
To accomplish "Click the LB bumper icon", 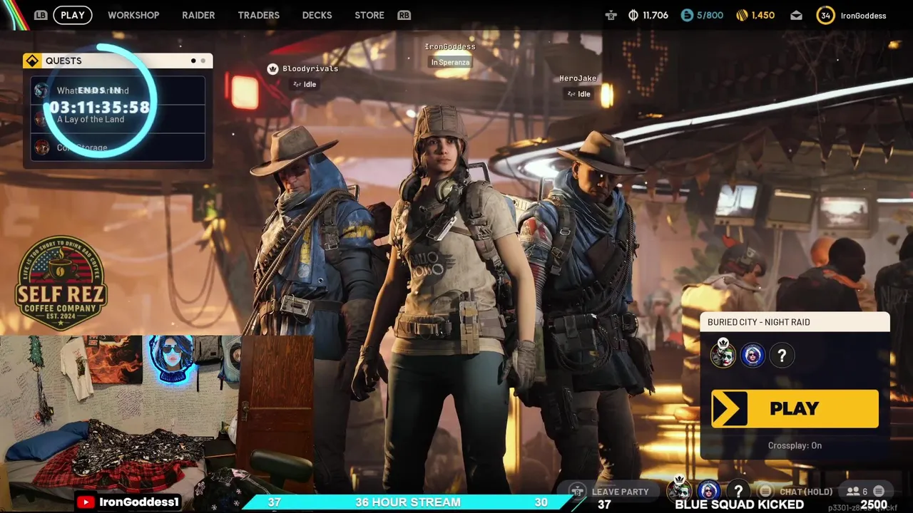I will coord(41,15).
